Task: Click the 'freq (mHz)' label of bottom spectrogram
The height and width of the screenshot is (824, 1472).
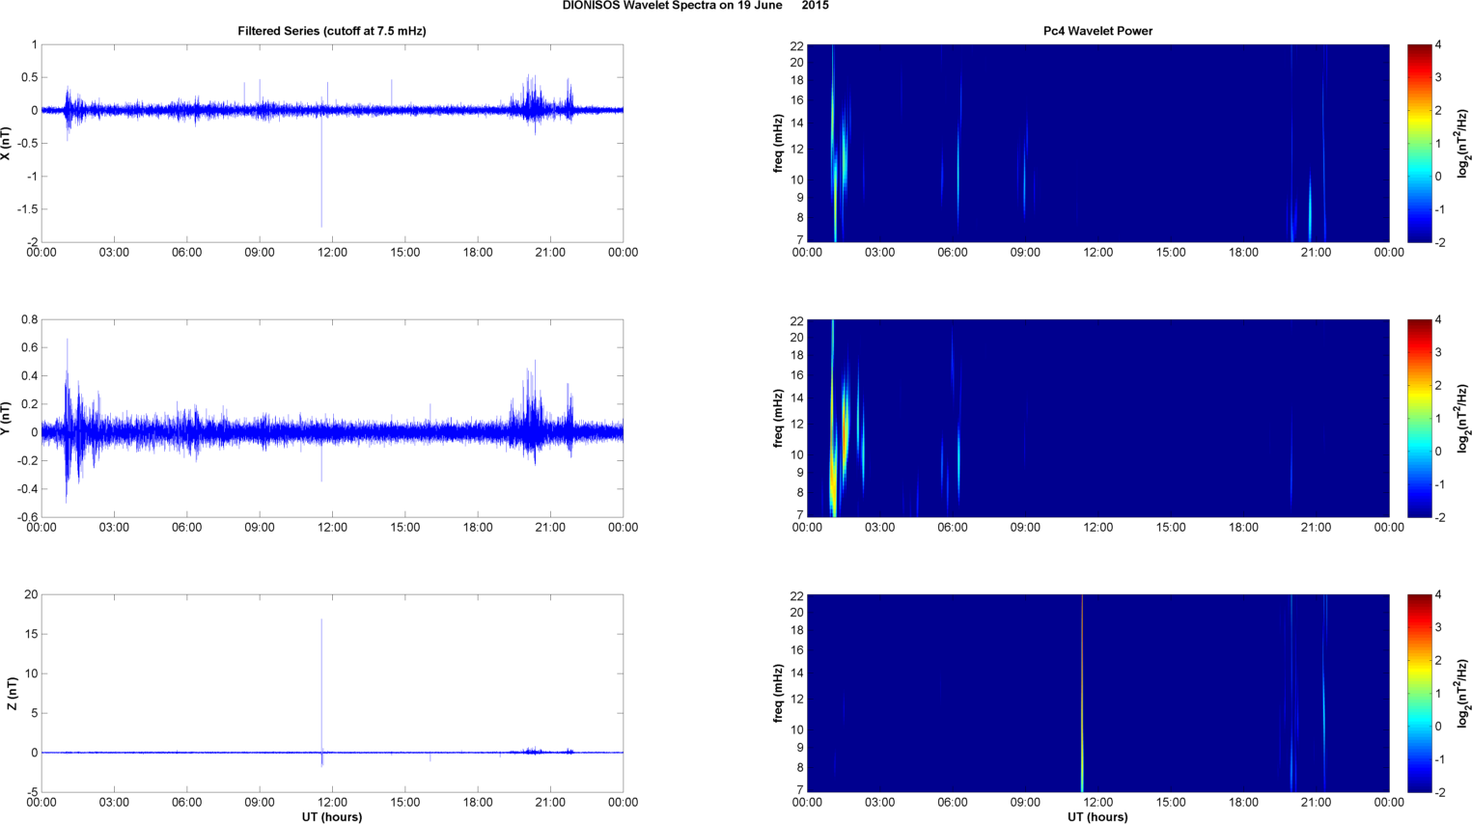Action: pos(778,693)
